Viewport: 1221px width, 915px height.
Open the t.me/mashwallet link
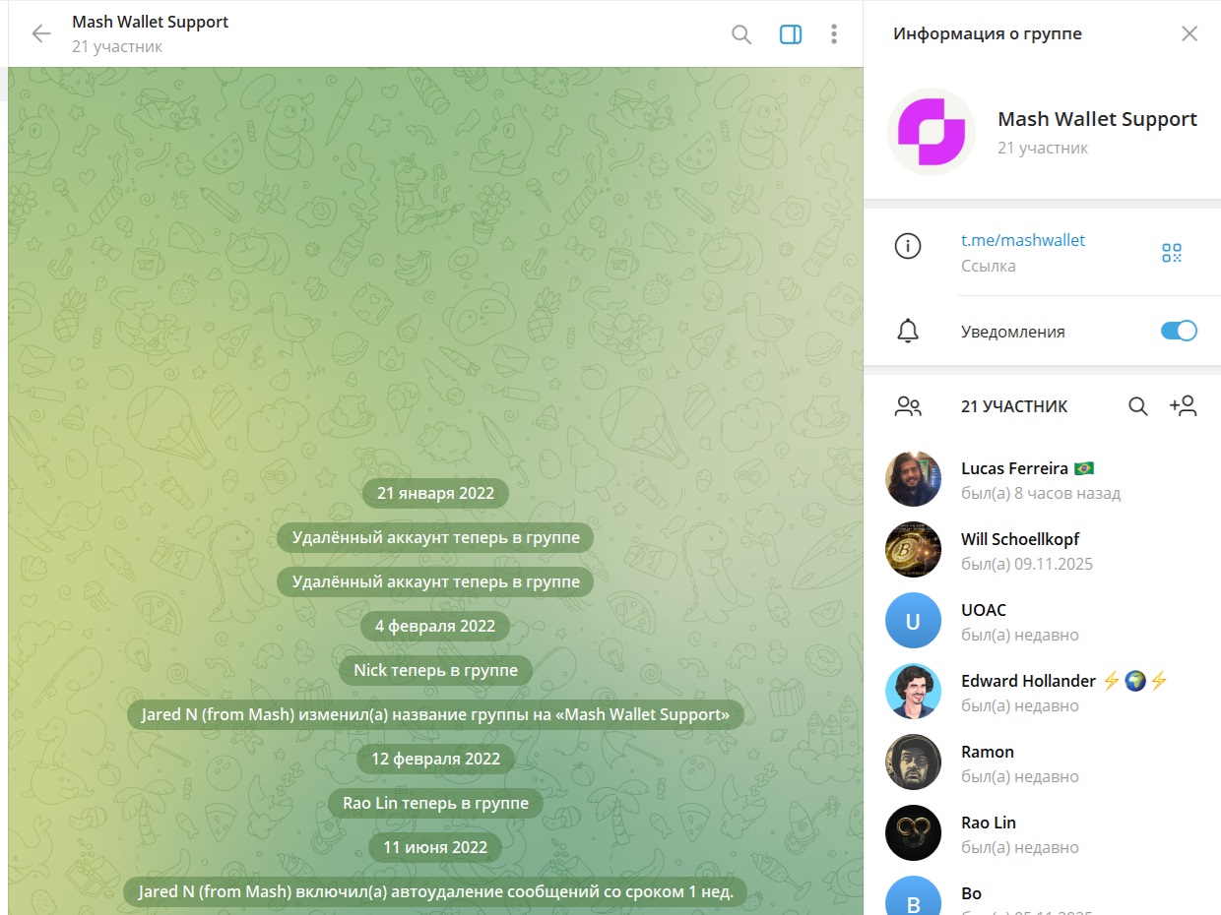coord(1023,240)
